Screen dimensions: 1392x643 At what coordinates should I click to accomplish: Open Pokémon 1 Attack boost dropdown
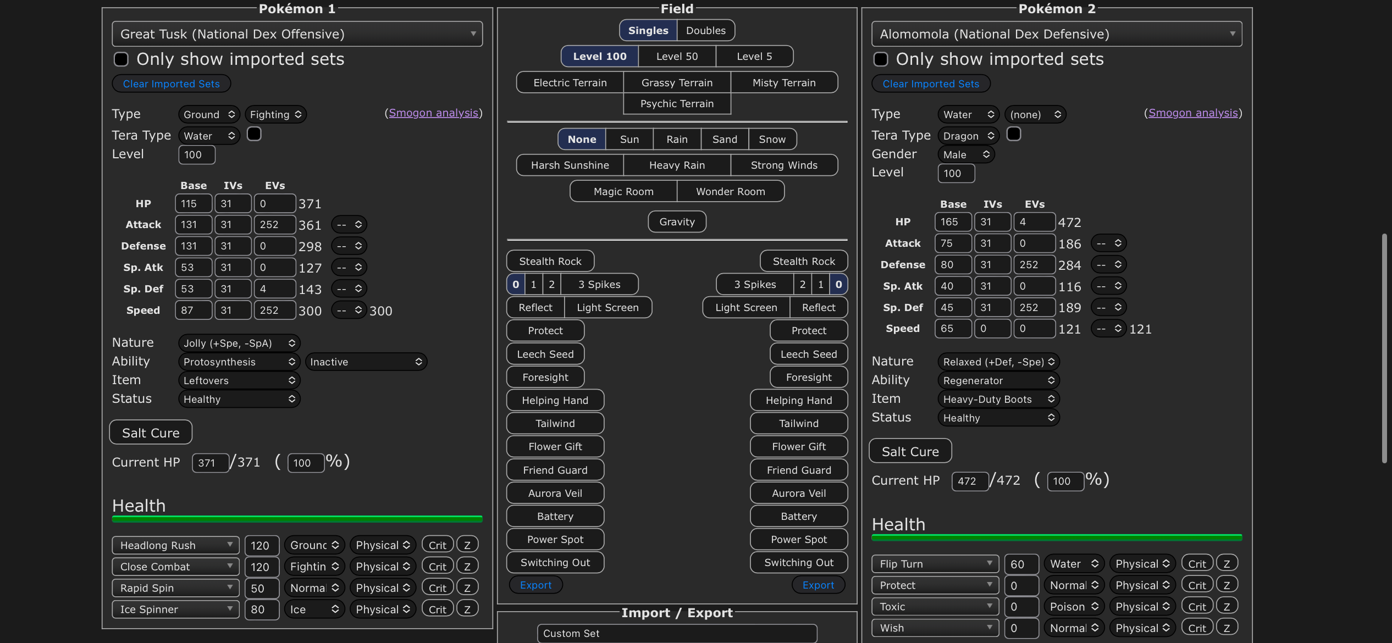349,224
